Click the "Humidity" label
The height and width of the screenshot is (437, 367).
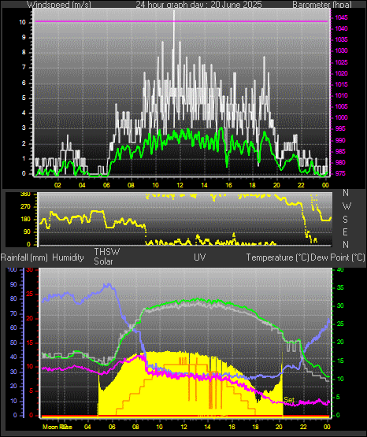(68, 257)
